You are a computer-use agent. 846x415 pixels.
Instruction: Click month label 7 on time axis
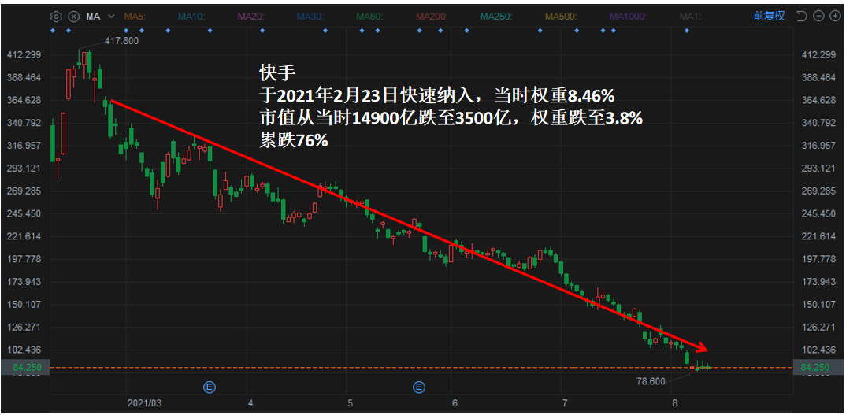(x=565, y=403)
